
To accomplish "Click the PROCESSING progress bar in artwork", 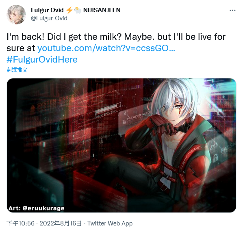I will point(108,108).
